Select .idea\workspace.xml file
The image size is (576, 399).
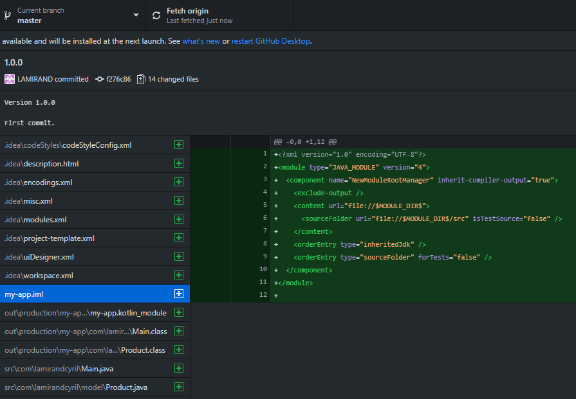(95, 276)
